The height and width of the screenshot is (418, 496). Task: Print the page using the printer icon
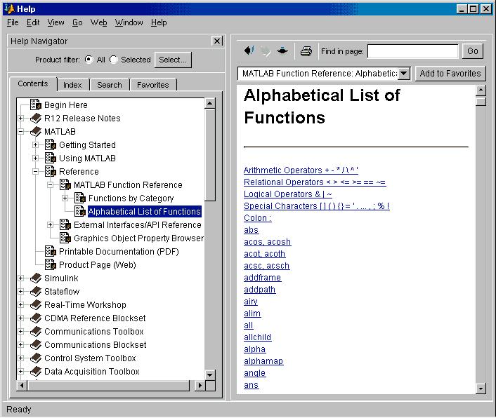306,50
